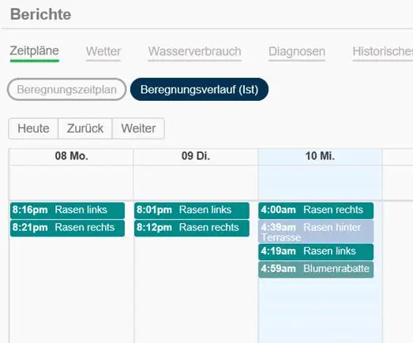Image resolution: width=413 pixels, height=343 pixels.
Task: Open 4:39am Rasen hinter Terrasse event
Action: [316, 232]
